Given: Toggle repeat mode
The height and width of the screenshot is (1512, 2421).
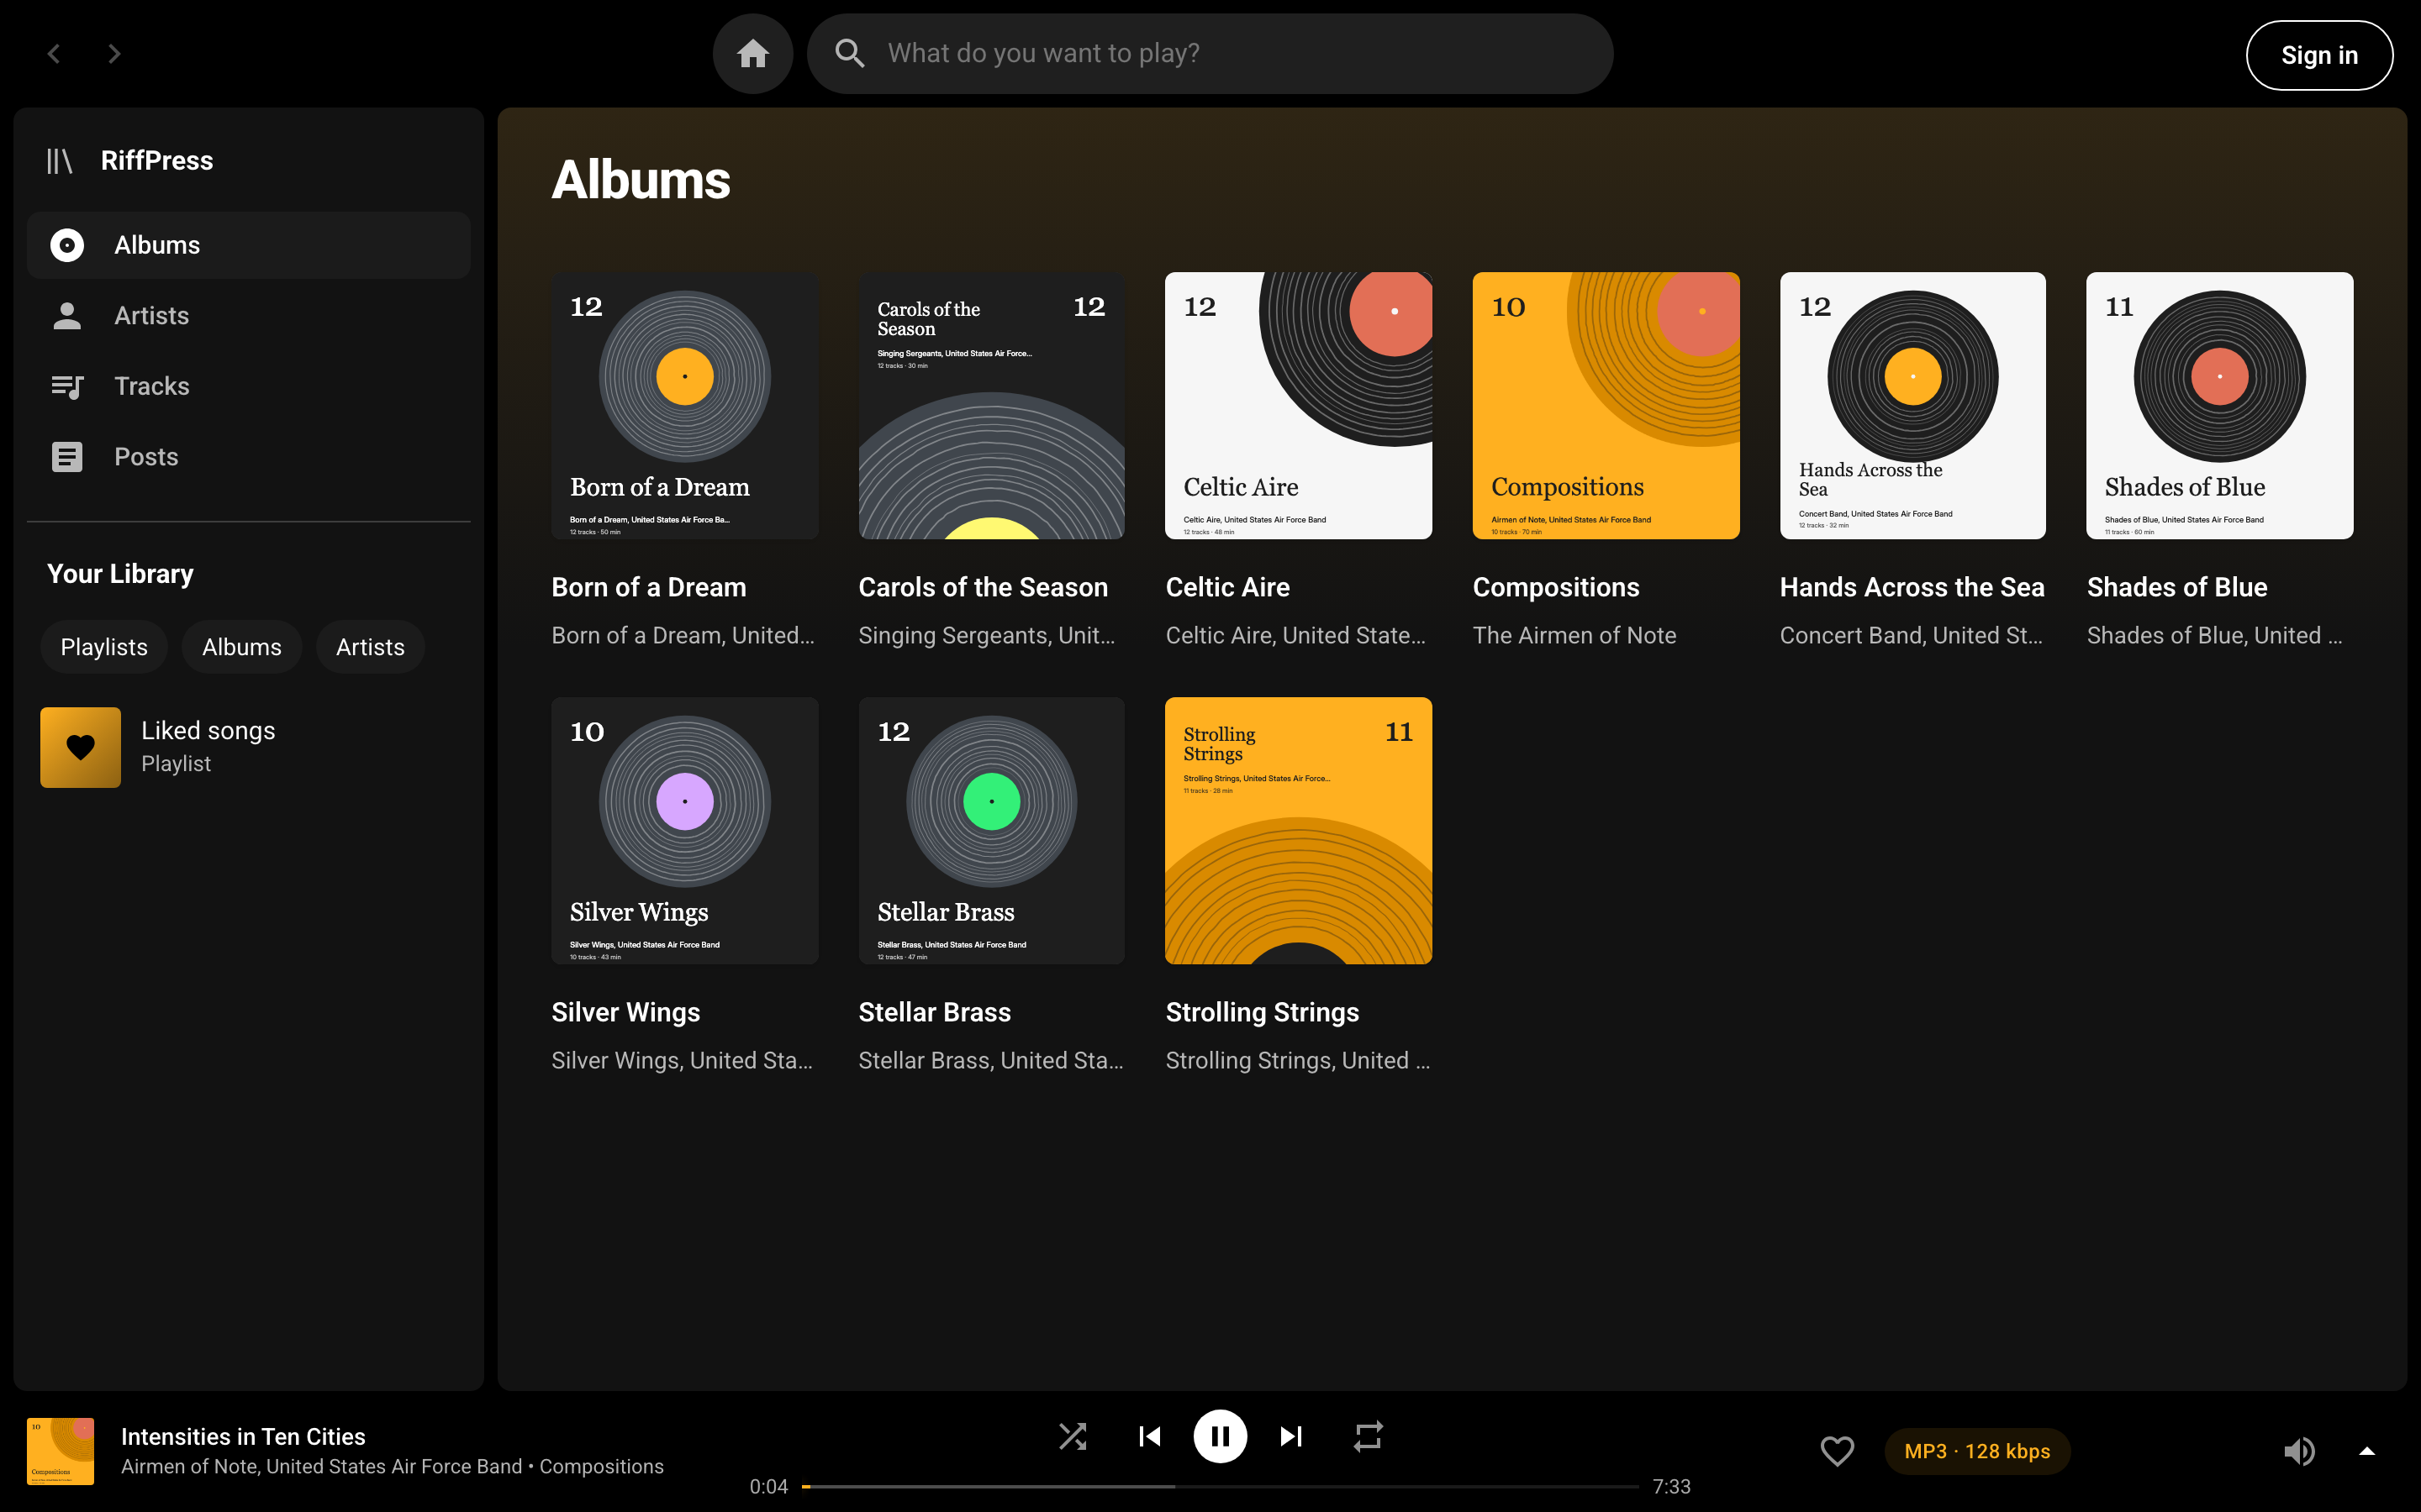Looking at the screenshot, I should pyautogui.click(x=1368, y=1436).
